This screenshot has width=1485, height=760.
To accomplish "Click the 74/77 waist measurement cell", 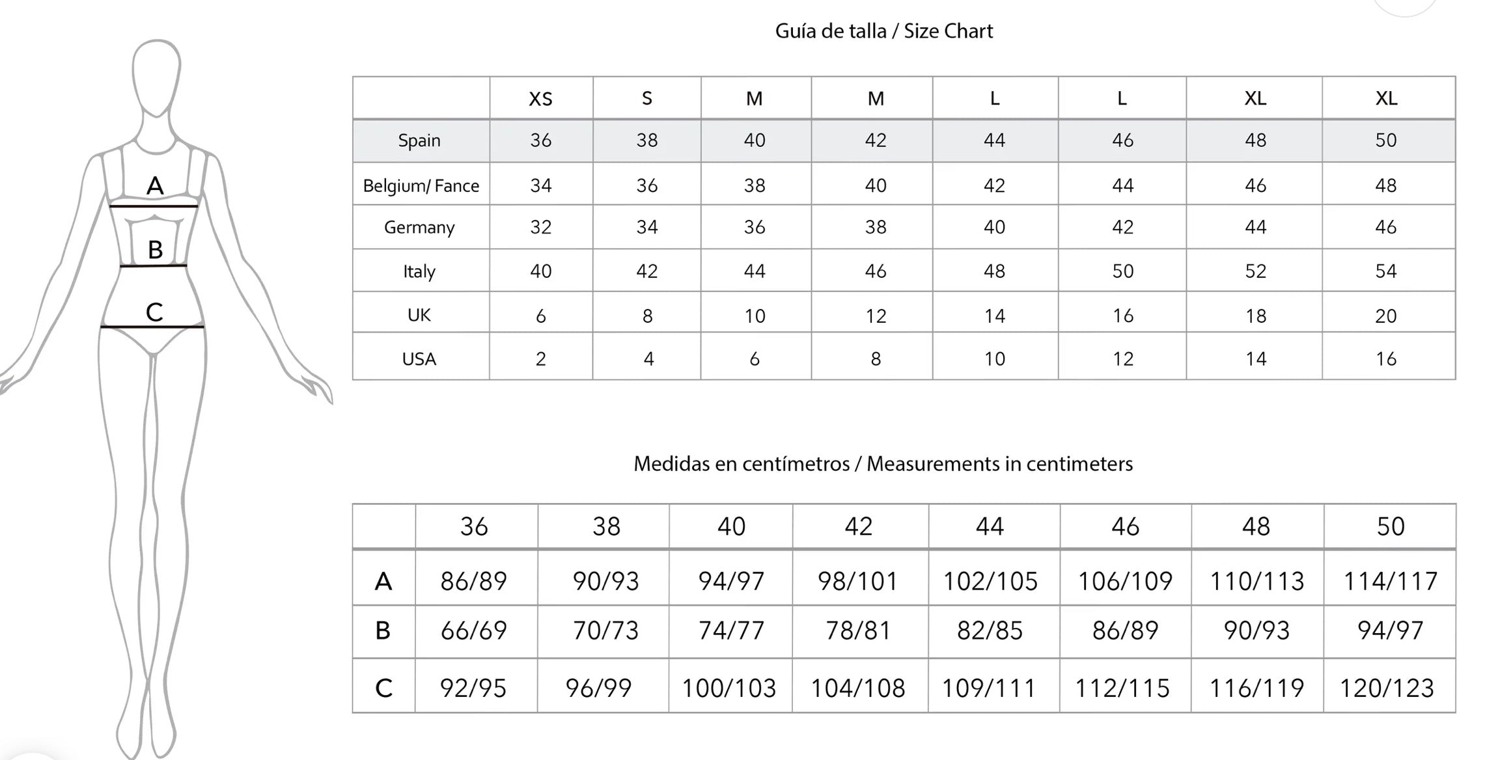I will [731, 631].
